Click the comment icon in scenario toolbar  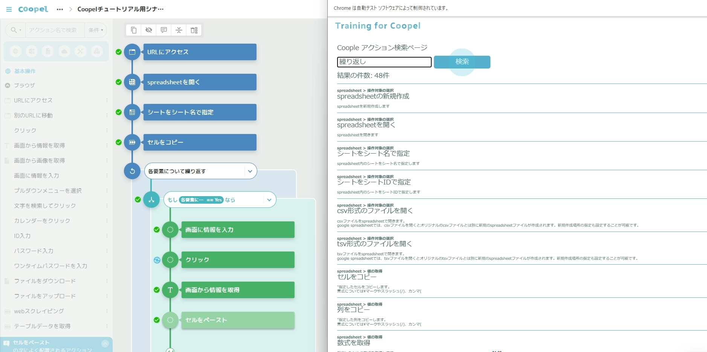coord(164,30)
